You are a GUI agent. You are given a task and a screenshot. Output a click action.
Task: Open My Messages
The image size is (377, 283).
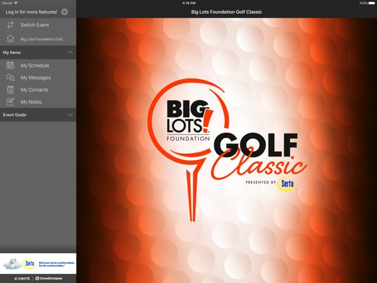38,77
